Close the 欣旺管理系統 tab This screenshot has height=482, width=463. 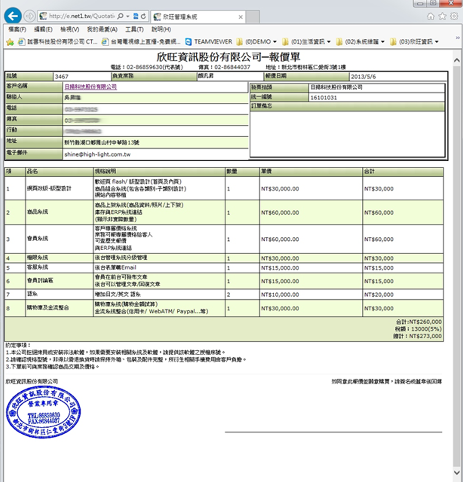[x=241, y=17]
